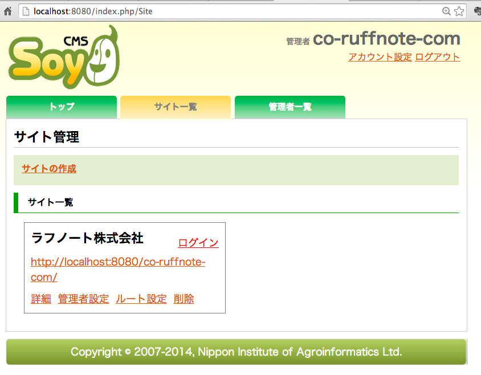Click the サイト一覧 section heading text

coord(51,202)
